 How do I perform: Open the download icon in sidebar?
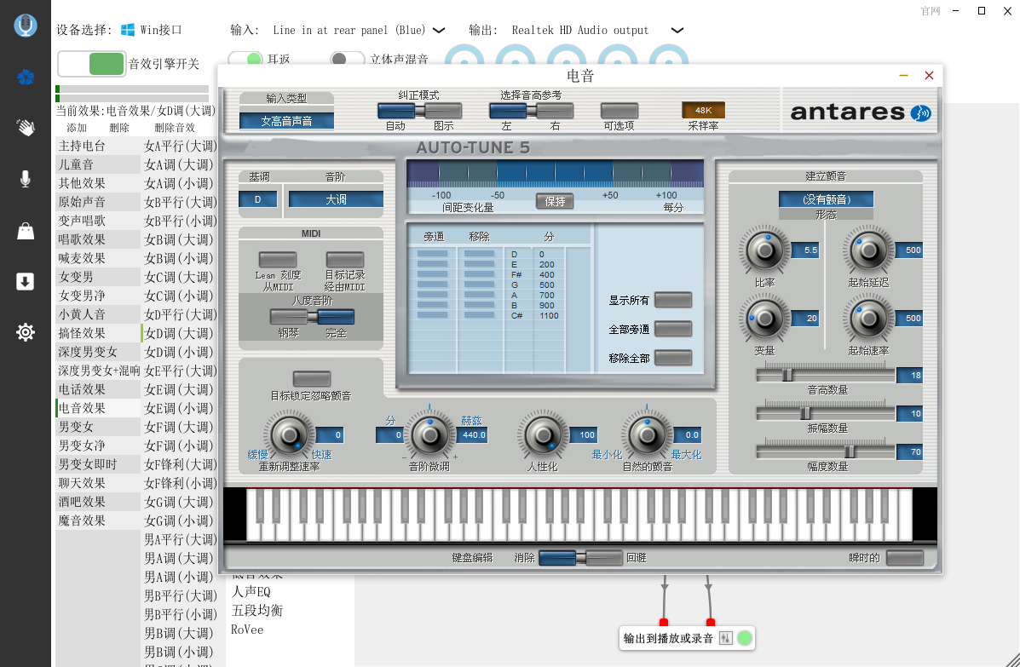coord(26,281)
